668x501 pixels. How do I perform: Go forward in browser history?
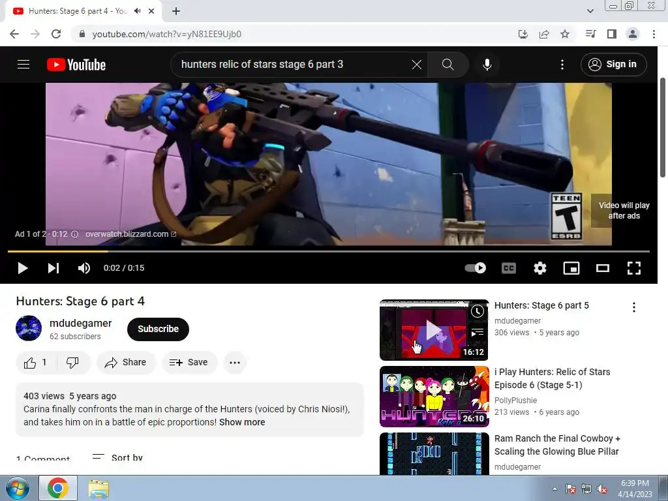[35, 34]
